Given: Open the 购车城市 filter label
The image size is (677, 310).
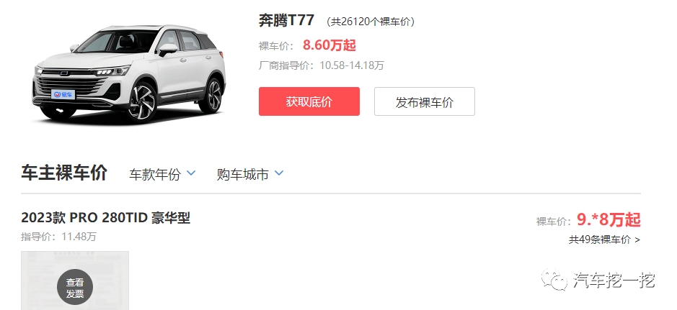Looking at the screenshot, I should click(x=243, y=174).
